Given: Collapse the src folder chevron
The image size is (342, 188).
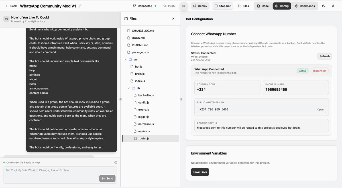Looking at the screenshot, I should 125,59.
